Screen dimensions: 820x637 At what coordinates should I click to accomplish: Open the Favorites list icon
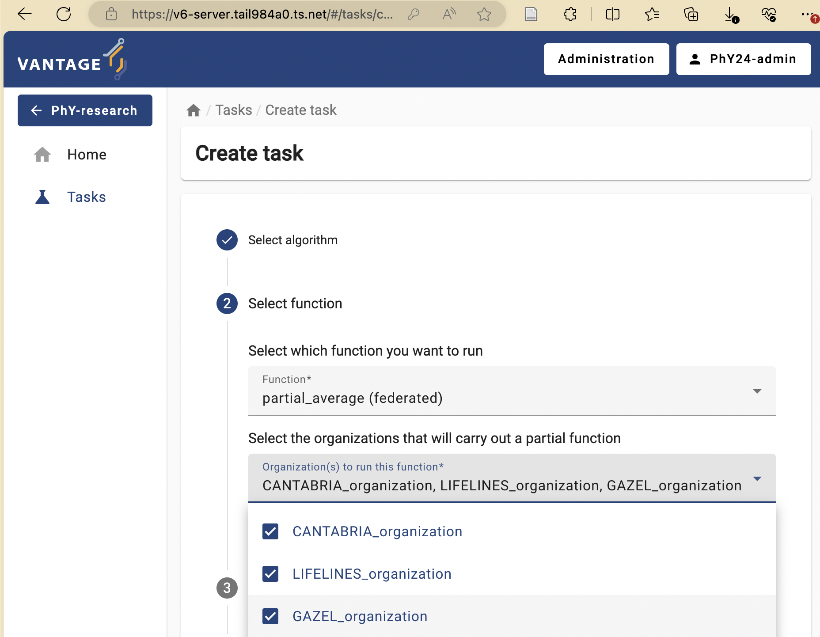coord(652,15)
